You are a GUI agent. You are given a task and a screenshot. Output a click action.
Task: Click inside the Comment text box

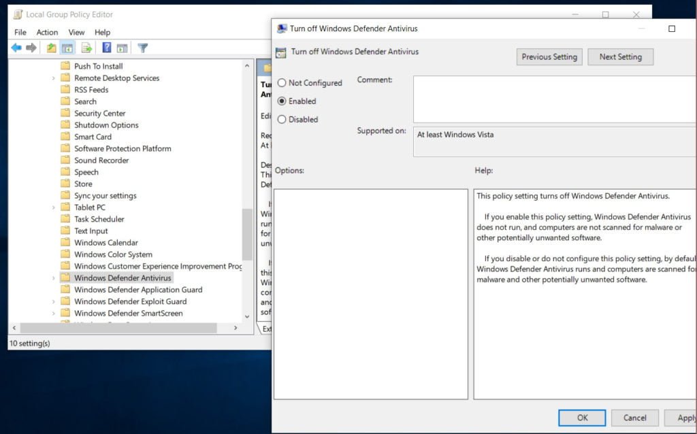(555, 99)
